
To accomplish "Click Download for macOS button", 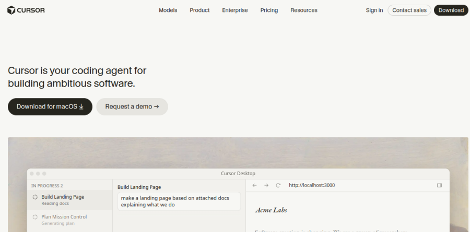I will click(x=50, y=106).
